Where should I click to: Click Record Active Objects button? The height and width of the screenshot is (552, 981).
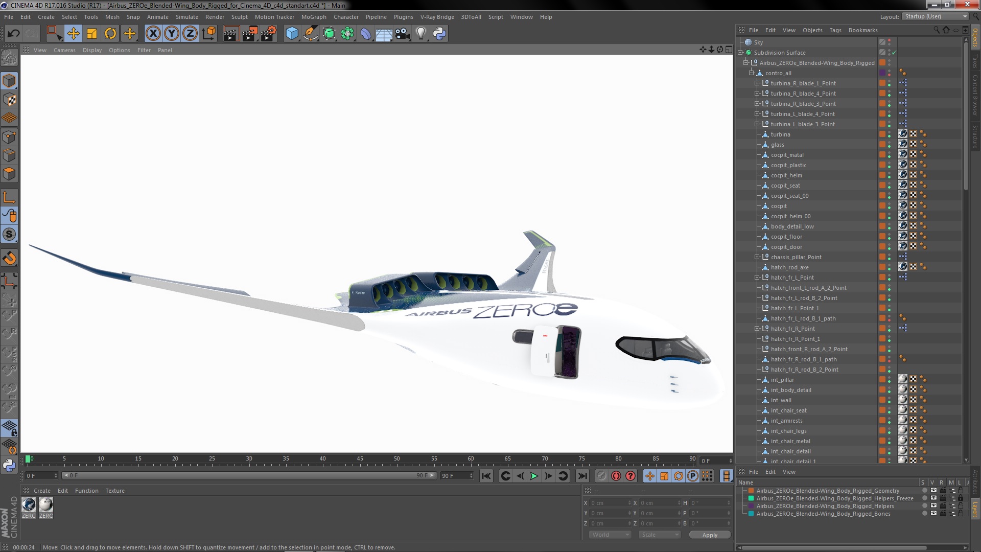coord(601,476)
